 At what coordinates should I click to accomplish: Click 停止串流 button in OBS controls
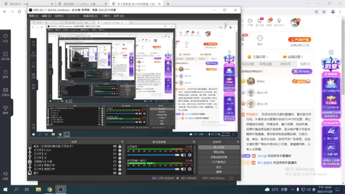coord(219,147)
